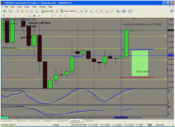The height and width of the screenshot is (127, 175).
Task: Click the New Order button
Action: (48, 11)
